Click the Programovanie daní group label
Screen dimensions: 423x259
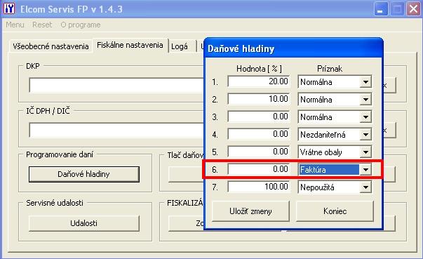[60, 154]
